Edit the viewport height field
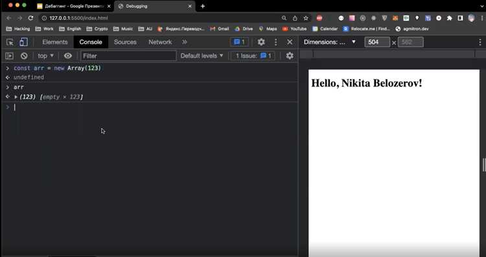The width and height of the screenshot is (486, 257). [410, 42]
